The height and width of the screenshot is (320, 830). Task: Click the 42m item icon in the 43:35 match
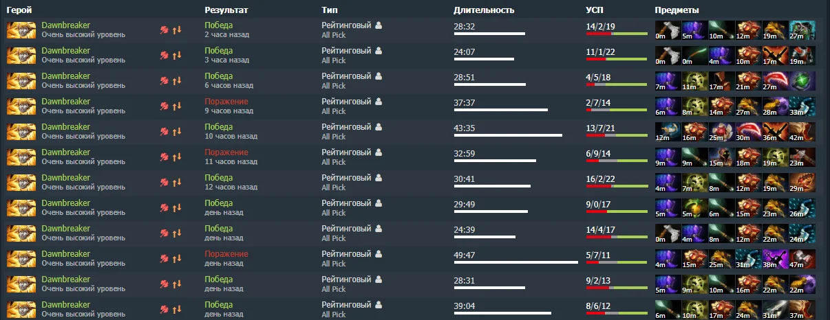point(802,132)
